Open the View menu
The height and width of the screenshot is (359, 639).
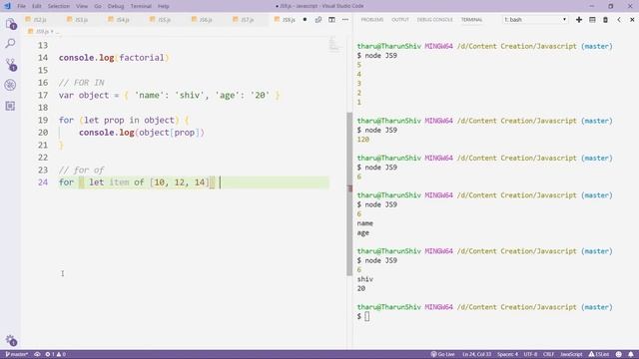point(82,6)
